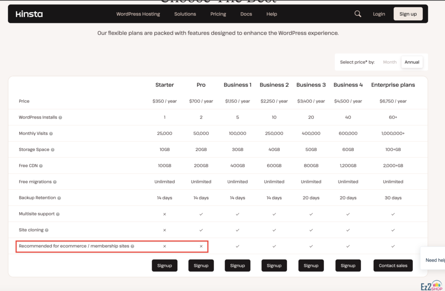Click help icon beside Storage Space
445x291 pixels.
tap(53, 150)
